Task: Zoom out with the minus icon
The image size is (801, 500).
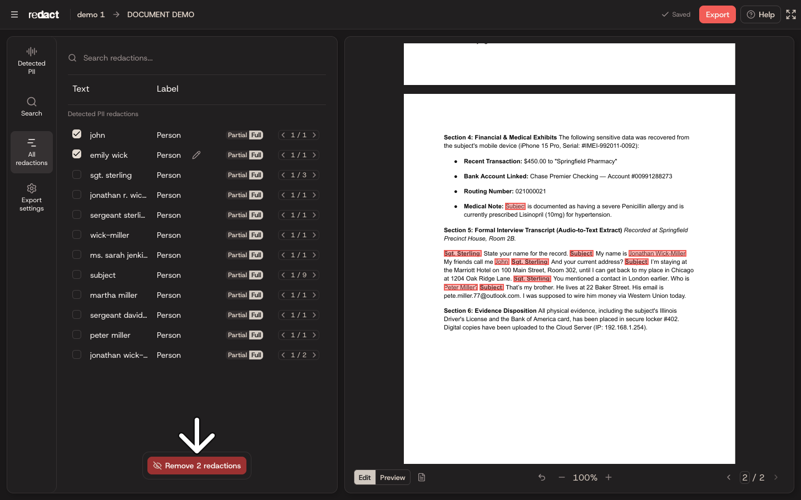Action: 562,477
